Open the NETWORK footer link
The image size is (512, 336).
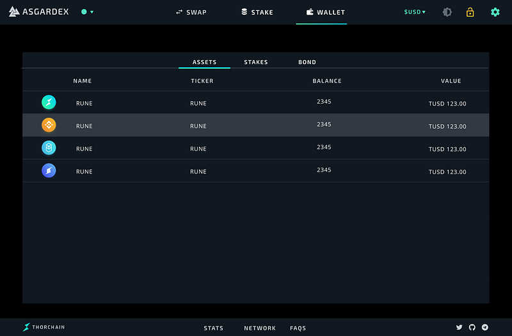[260, 328]
